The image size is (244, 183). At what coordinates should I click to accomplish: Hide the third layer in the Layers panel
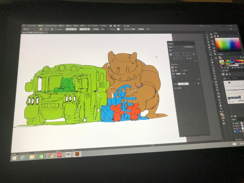pos(234,128)
